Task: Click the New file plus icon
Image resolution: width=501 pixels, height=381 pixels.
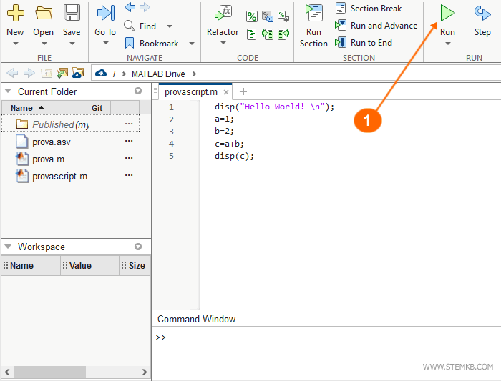Action: pyautogui.click(x=15, y=13)
